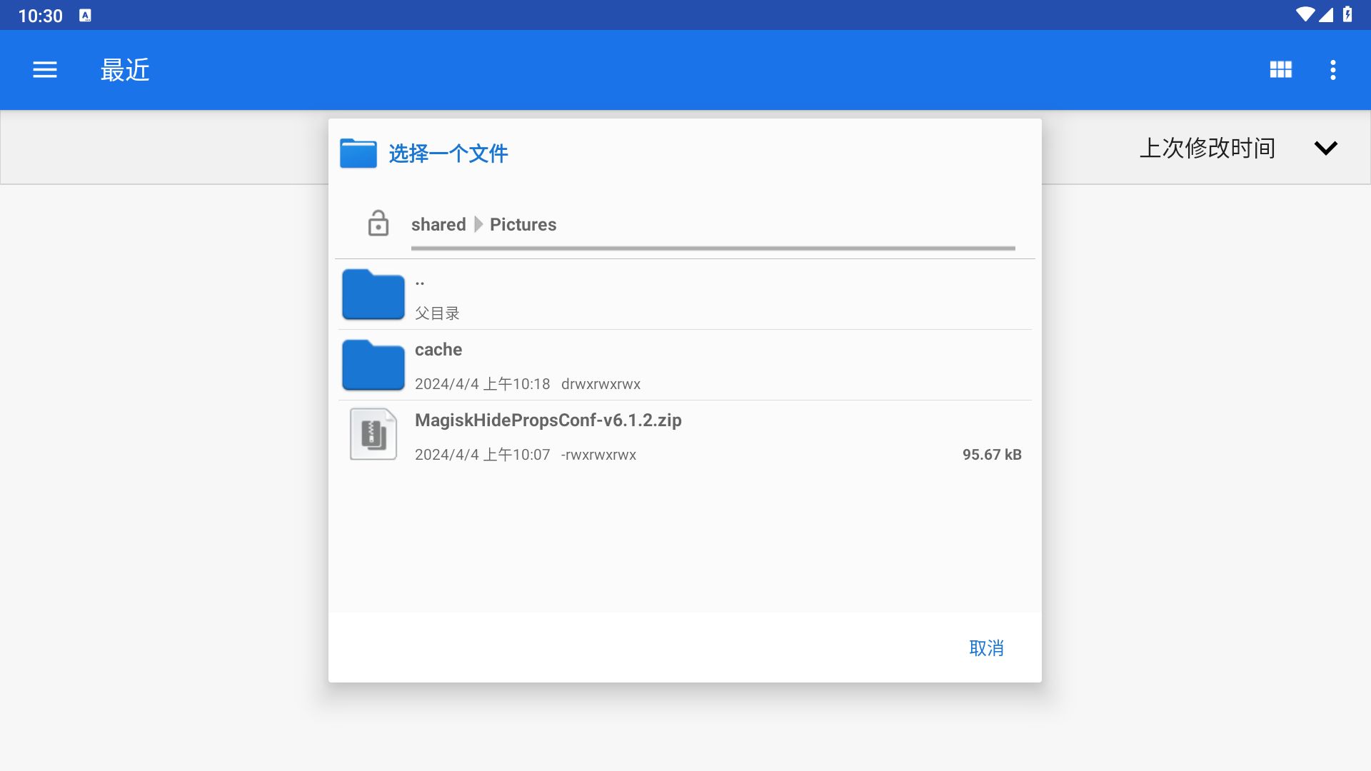Click the cache folder date 上午10:18
The width and height of the screenshot is (1371, 771).
pyautogui.click(x=483, y=384)
